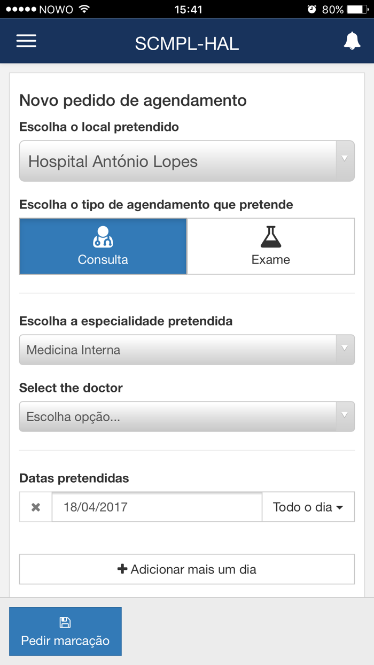Choose Consulta appointment type

(103, 246)
